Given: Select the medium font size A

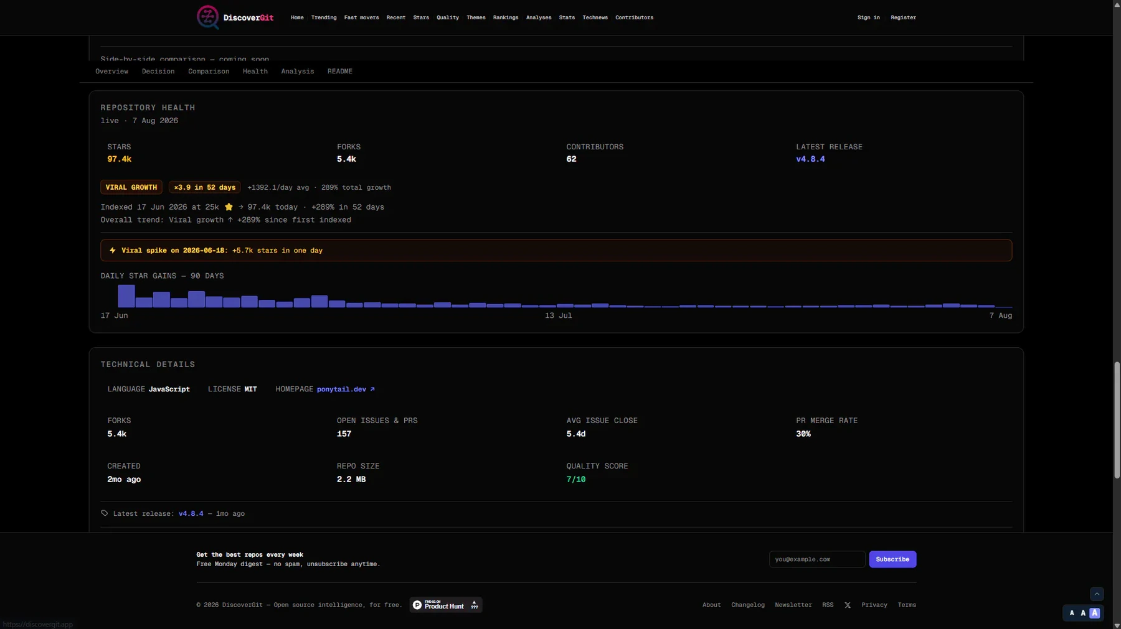Looking at the screenshot, I should tap(1083, 613).
